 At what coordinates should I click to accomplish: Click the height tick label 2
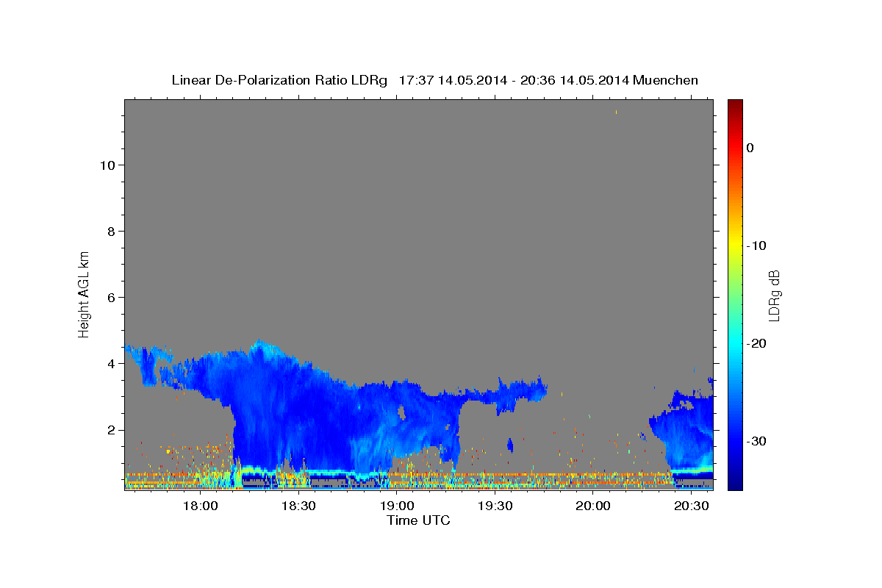pyautogui.click(x=110, y=429)
